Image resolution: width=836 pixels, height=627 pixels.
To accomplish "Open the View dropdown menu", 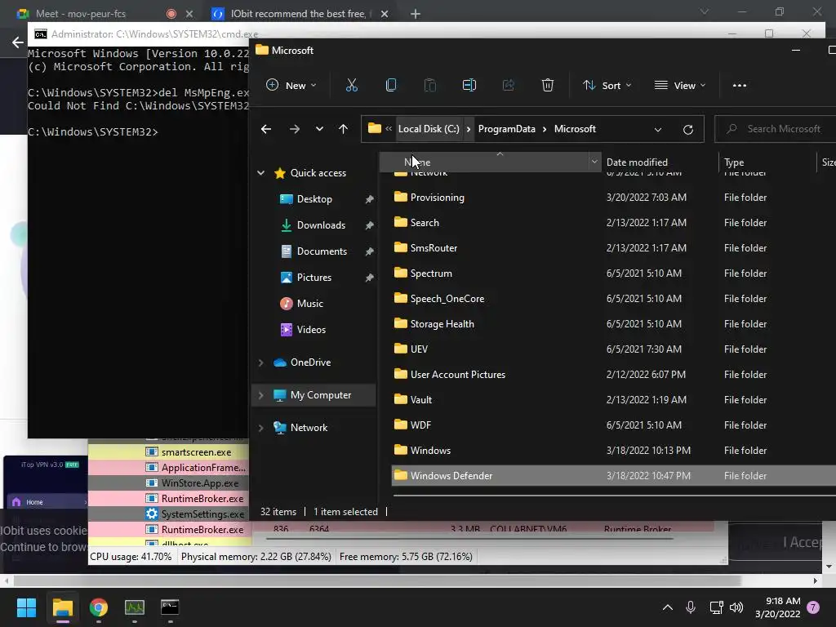I will point(680,85).
